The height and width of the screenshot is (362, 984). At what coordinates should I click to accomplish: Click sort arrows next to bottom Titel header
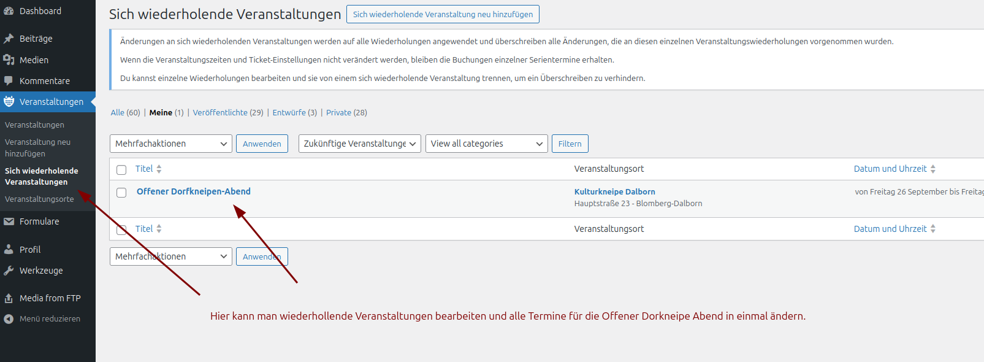point(159,229)
